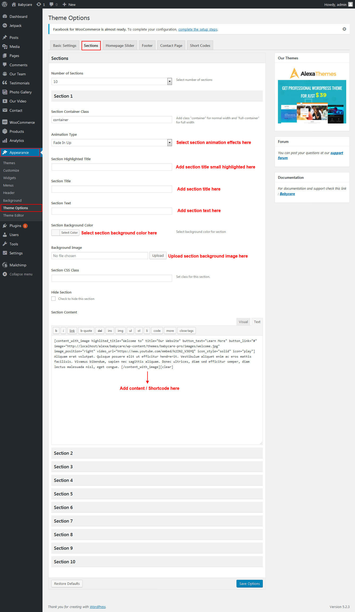Click the Section Container Class field
Screen dimensions: 355x612
pos(112,120)
